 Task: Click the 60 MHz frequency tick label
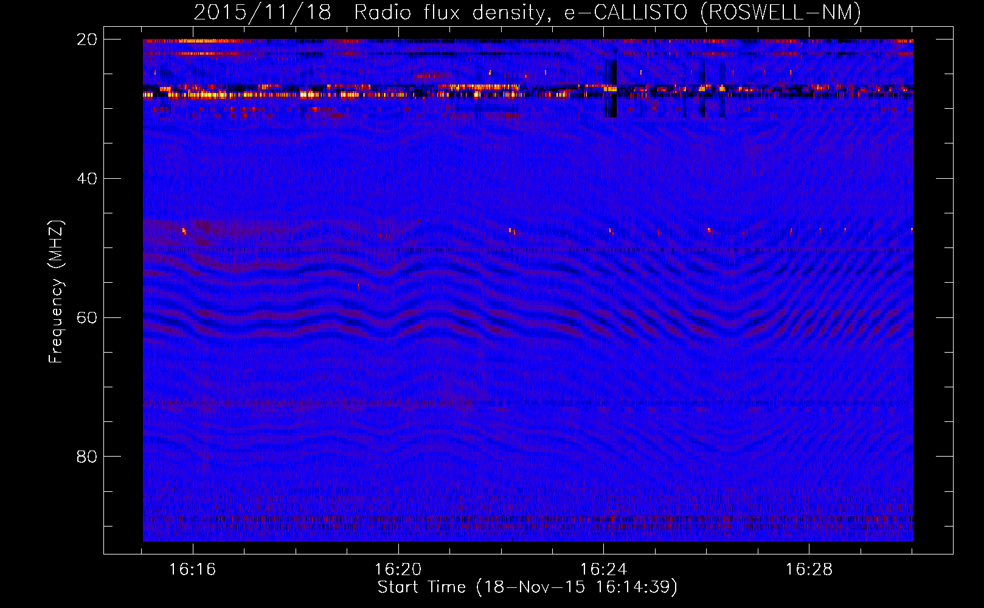coord(87,318)
